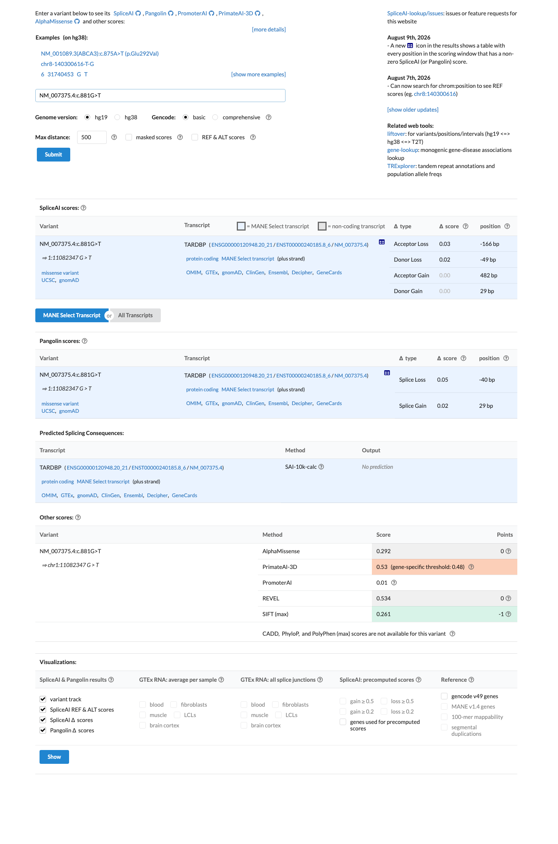Viewport: 558px width, 844px height.
Task: Click help icon beside GTEx RNA: all splice junctions
Action: [x=320, y=680]
